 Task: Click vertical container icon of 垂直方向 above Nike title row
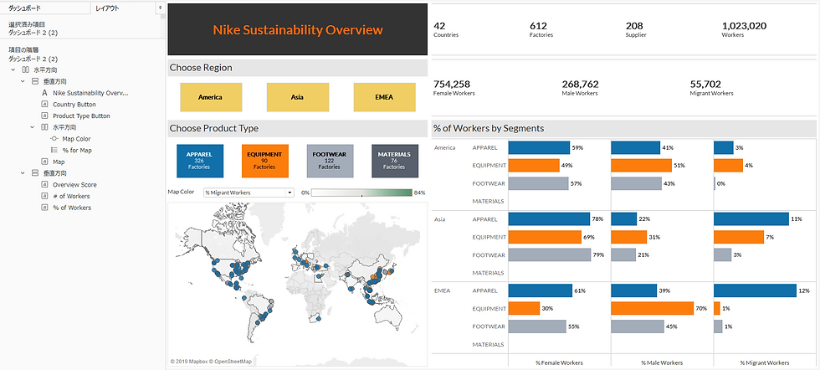34,82
